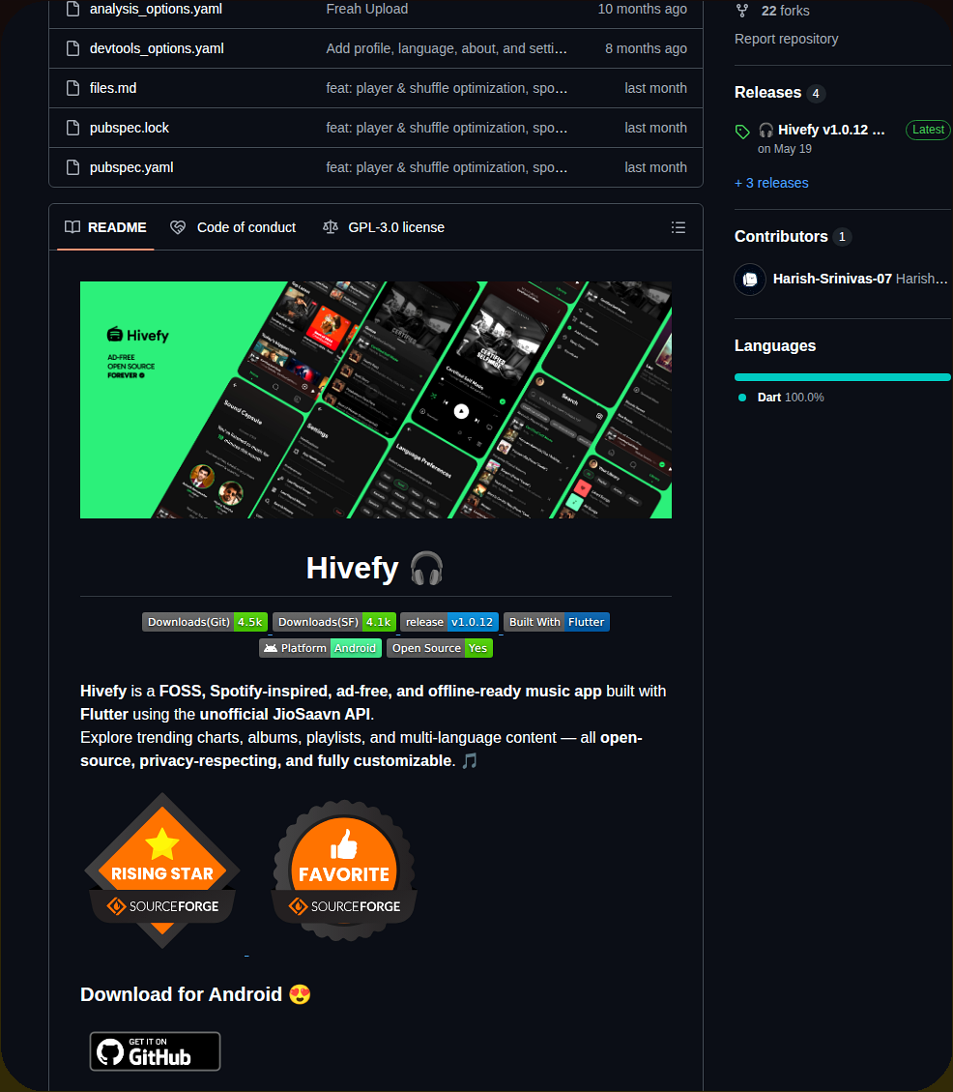Open Harish-Srinivas-07 contributor profile name

(x=832, y=279)
